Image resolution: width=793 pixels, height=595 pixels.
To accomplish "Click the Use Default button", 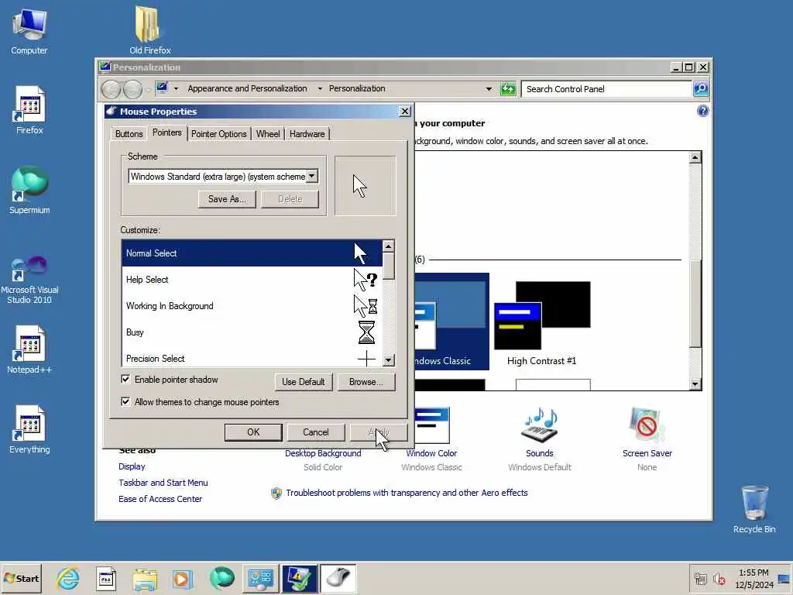I will pyautogui.click(x=304, y=382).
